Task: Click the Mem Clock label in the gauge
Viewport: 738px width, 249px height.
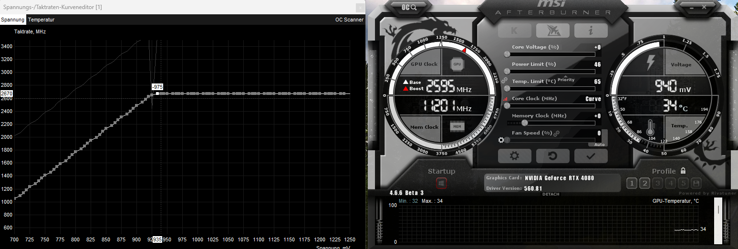Action: (424, 127)
